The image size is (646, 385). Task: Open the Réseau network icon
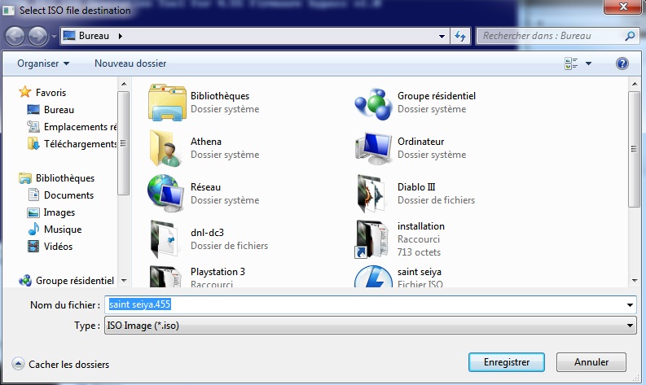pyautogui.click(x=167, y=193)
